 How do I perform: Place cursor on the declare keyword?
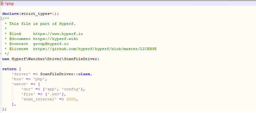(10, 14)
